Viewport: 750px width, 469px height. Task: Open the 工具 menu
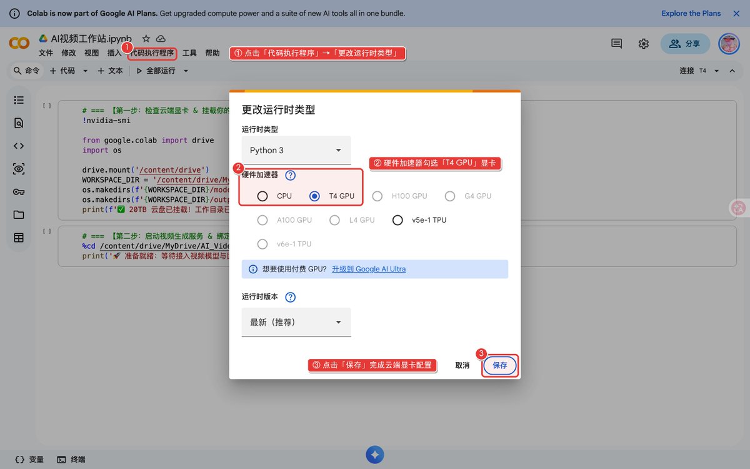click(x=189, y=53)
